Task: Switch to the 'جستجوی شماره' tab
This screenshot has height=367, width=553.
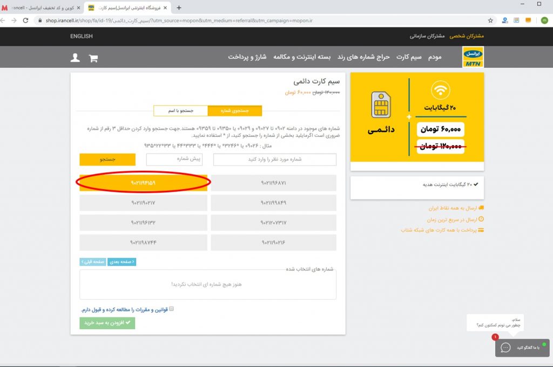Action: (x=235, y=110)
